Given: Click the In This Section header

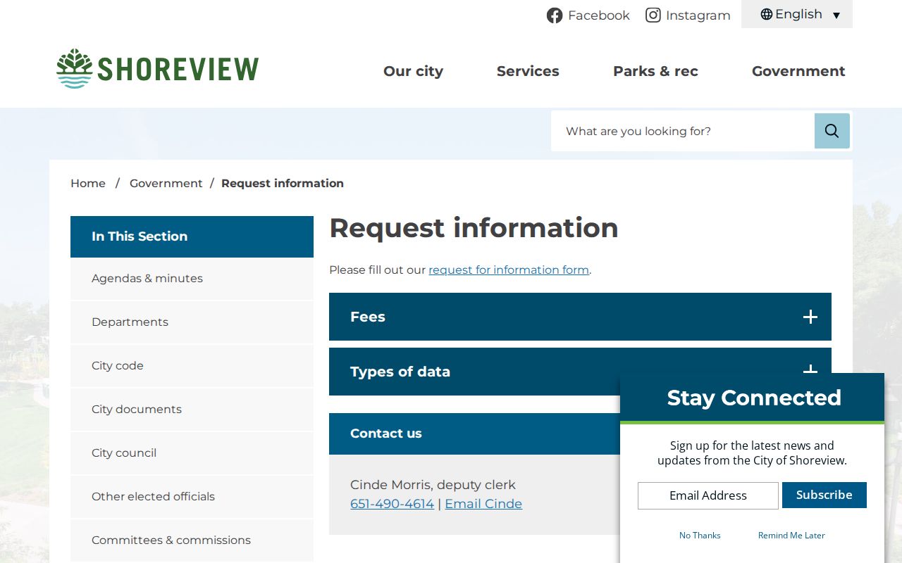Looking at the screenshot, I should pos(192,236).
